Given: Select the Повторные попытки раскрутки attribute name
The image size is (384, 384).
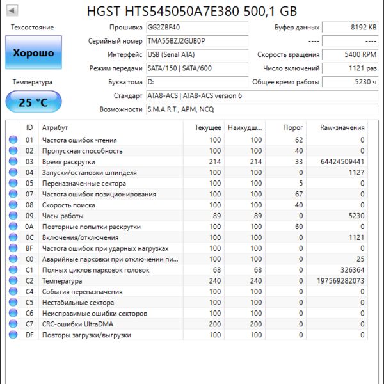Looking at the screenshot, I should (92, 227).
